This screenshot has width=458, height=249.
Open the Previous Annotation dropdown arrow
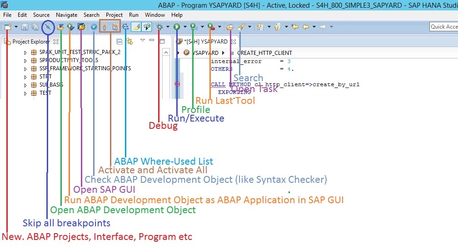coord(286,27)
